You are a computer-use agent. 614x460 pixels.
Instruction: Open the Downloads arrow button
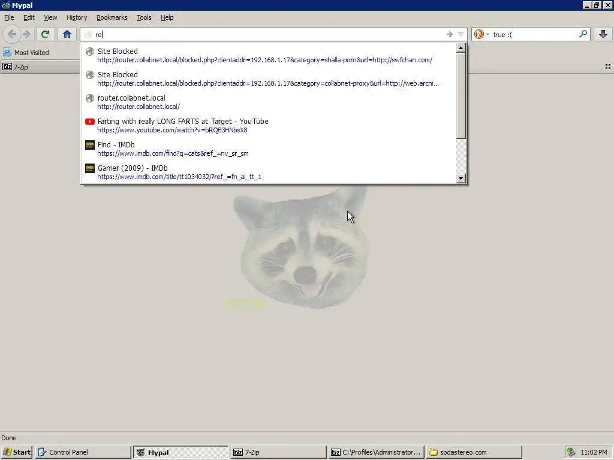tap(603, 34)
